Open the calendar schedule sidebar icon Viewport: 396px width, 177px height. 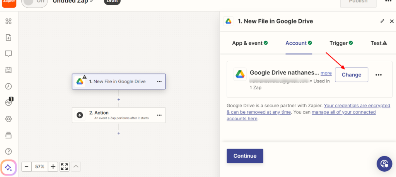pos(9,70)
